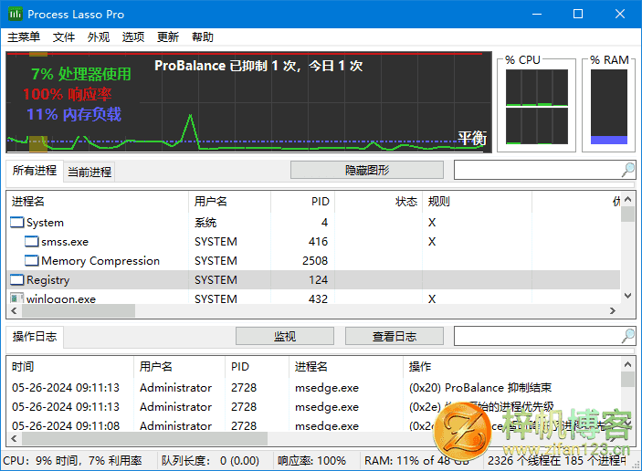642x471 pixels.
Task: Click log list scroll up arrow
Action: pyautogui.click(x=627, y=364)
